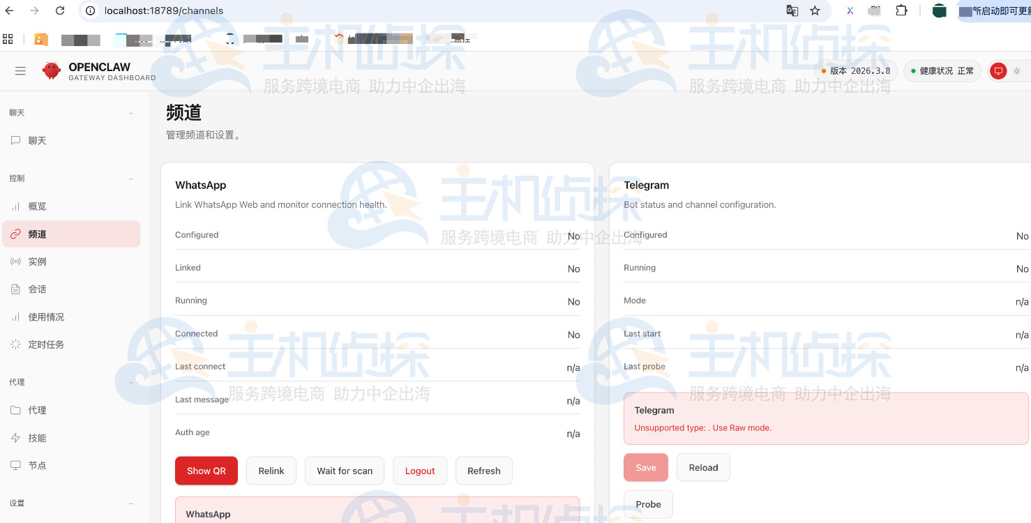Viewport: 1031px width, 523px height.
Task: Open the apps grid icon in the bookmarks bar
Action: coord(8,39)
